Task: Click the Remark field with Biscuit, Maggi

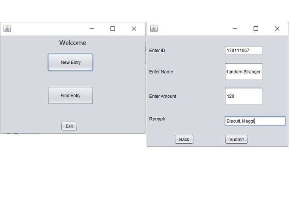Action: [255, 121]
